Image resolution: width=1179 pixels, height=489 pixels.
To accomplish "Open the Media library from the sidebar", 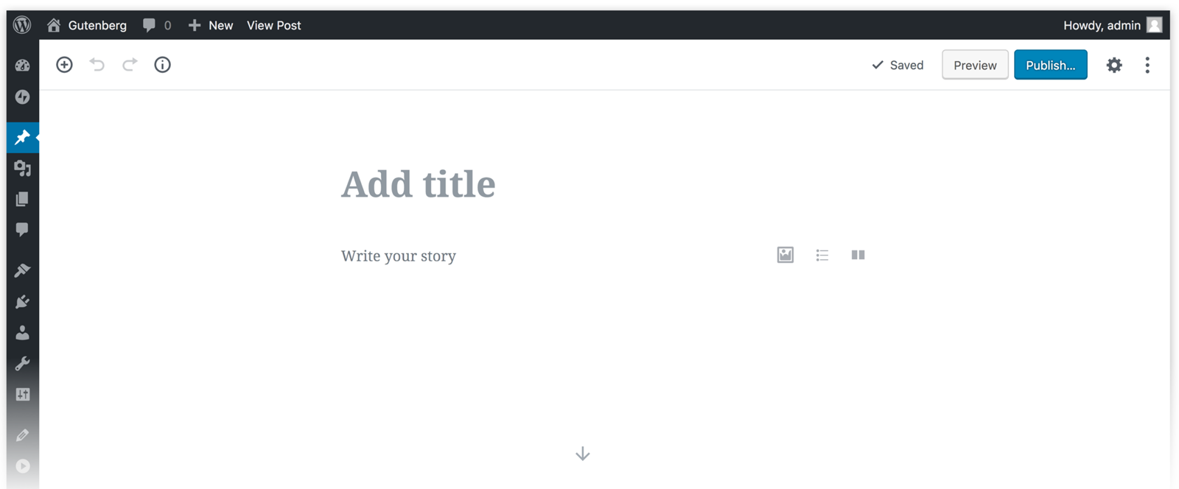I will coord(22,169).
